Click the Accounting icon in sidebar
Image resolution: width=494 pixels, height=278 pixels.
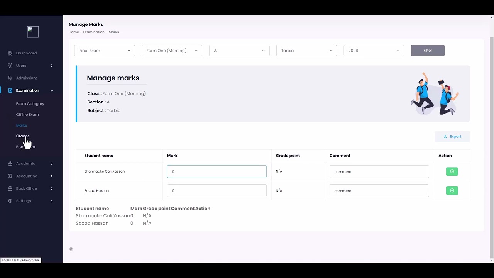[x=10, y=176]
